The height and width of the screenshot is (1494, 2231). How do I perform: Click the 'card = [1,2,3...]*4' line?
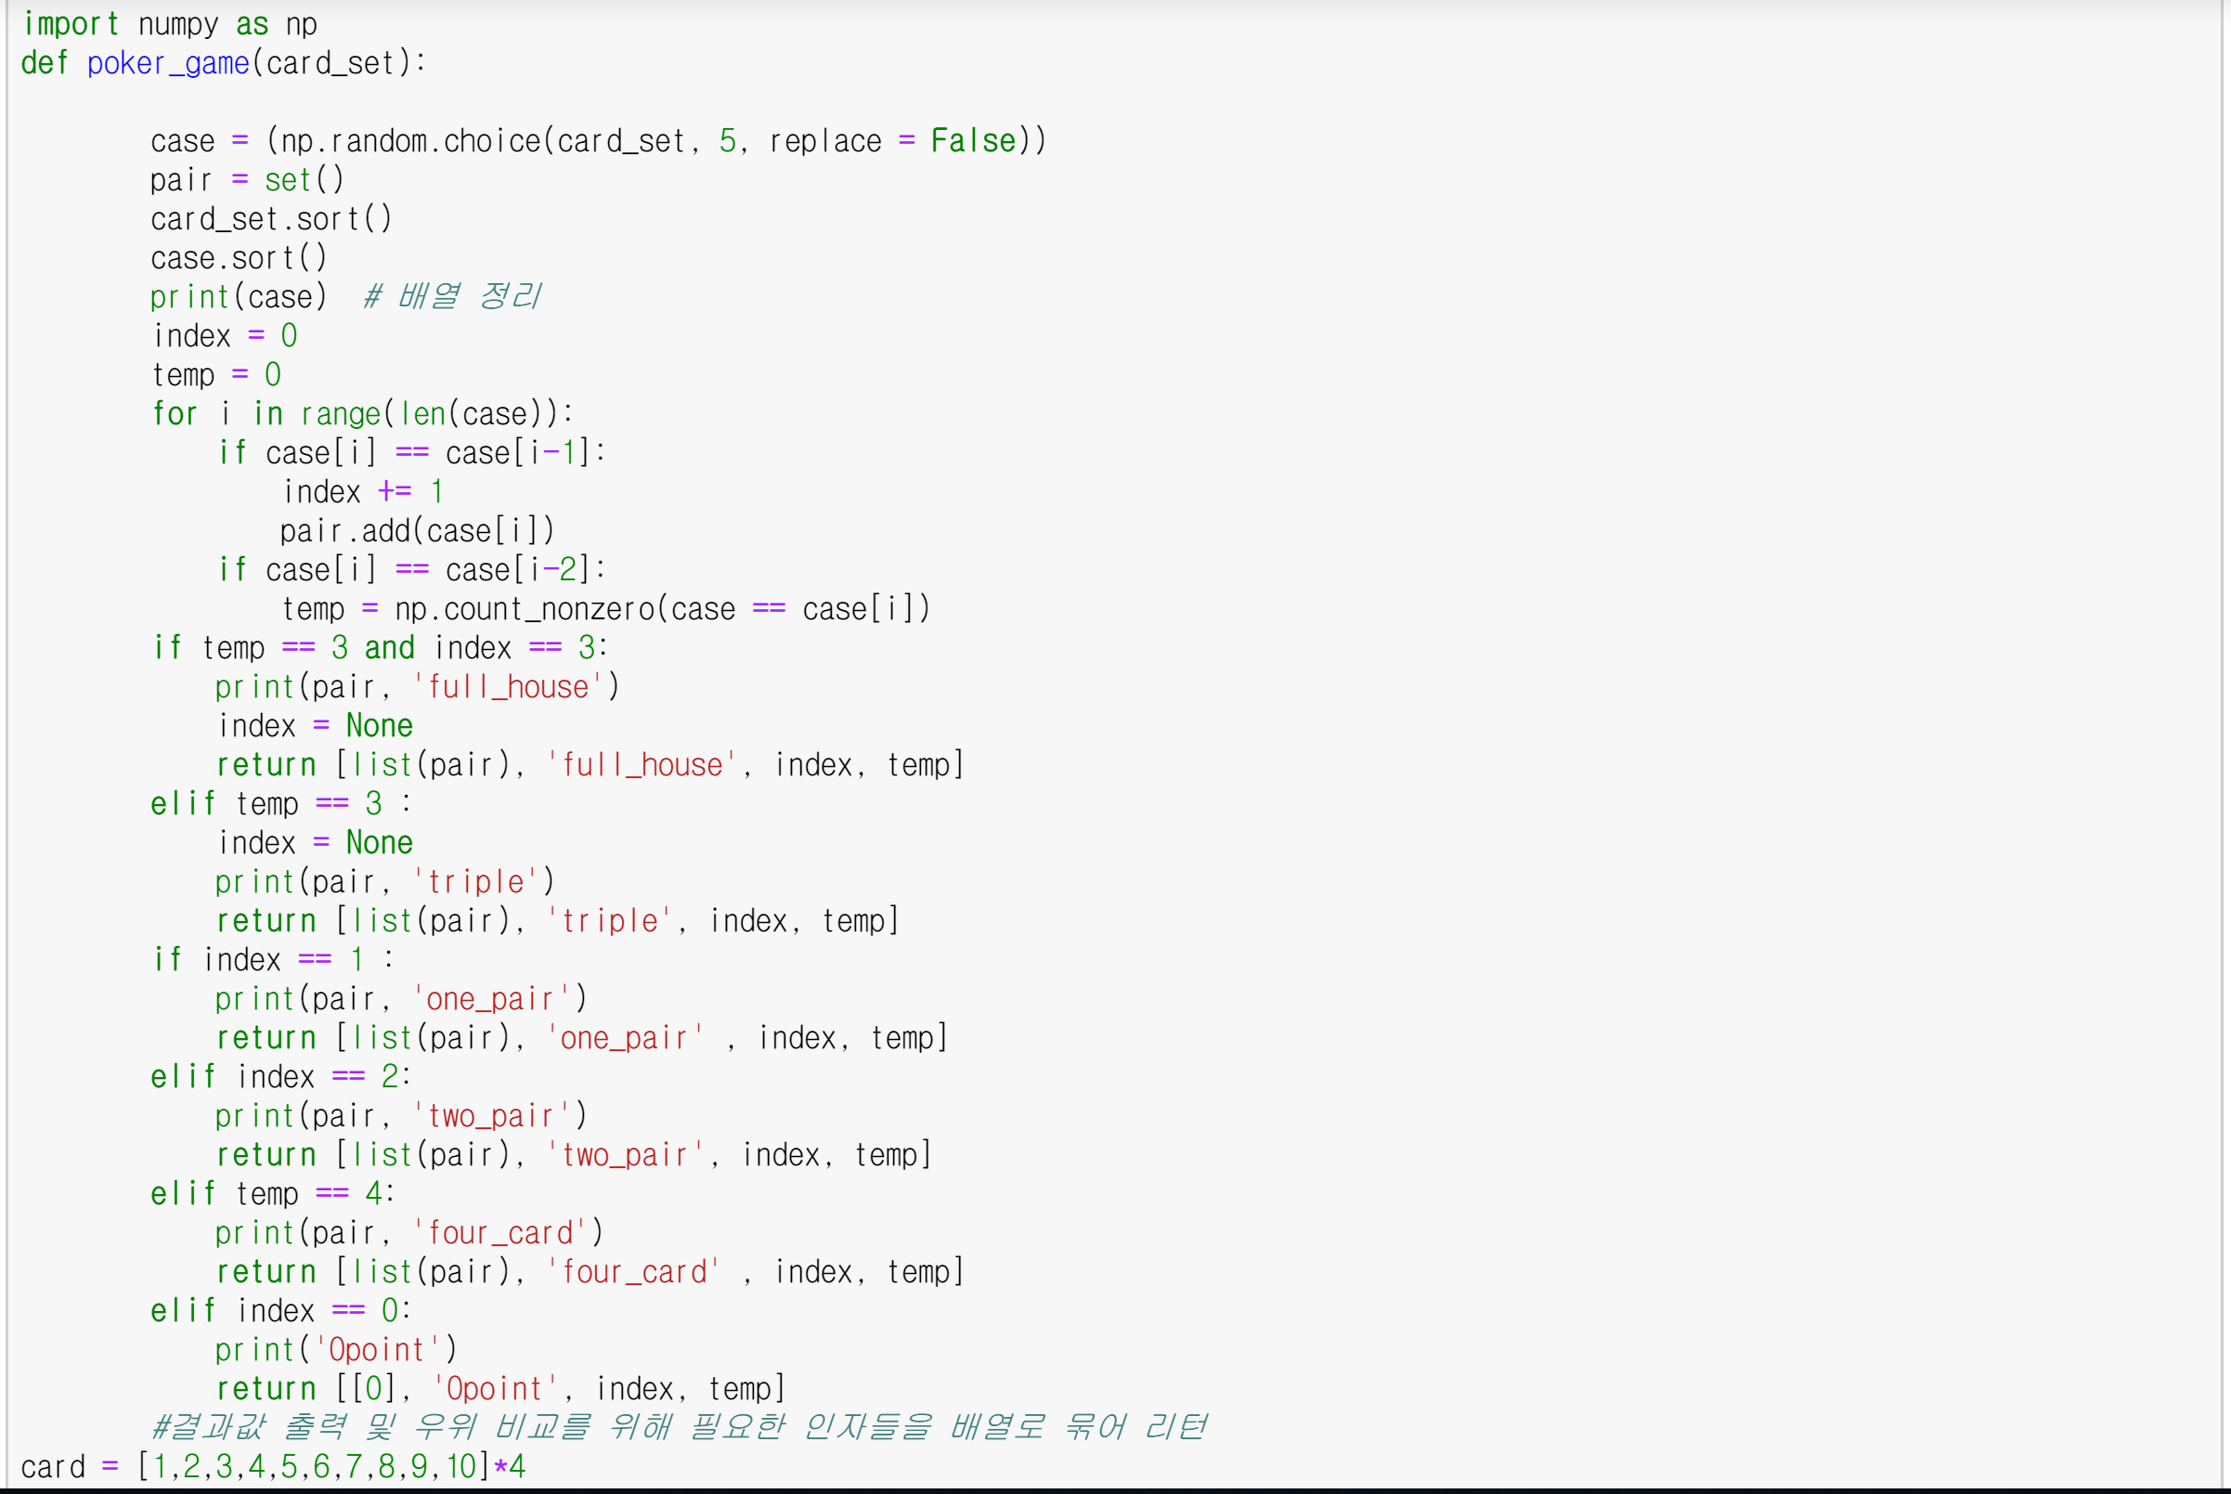pos(273,1467)
